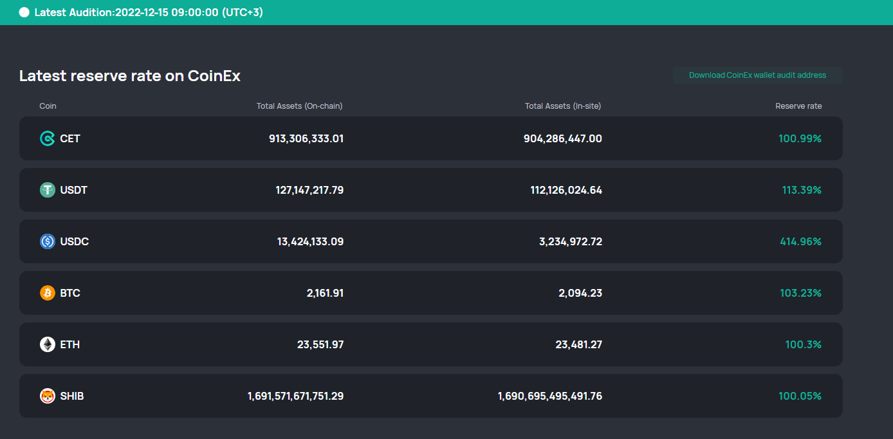Click the USDT reserve rate 113.39%
This screenshot has height=439, width=893.
802,190
